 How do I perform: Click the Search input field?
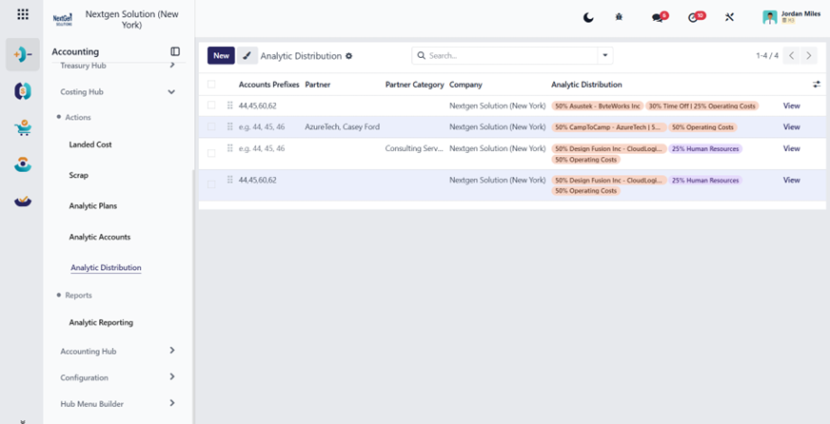512,55
